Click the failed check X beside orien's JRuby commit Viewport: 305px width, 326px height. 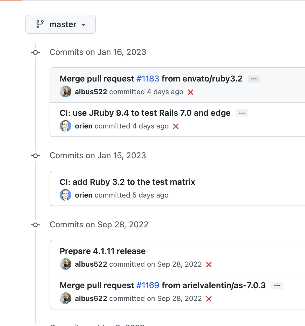[x=176, y=126]
